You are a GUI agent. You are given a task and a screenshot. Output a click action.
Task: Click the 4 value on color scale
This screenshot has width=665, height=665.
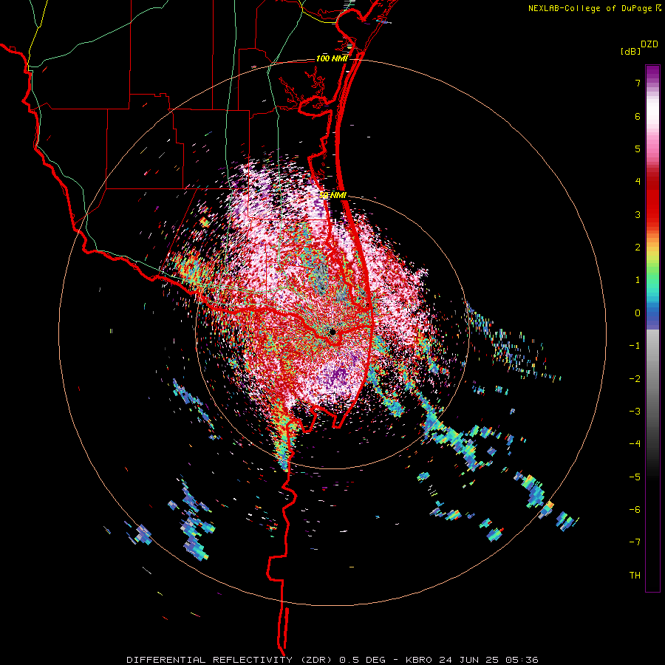click(638, 182)
